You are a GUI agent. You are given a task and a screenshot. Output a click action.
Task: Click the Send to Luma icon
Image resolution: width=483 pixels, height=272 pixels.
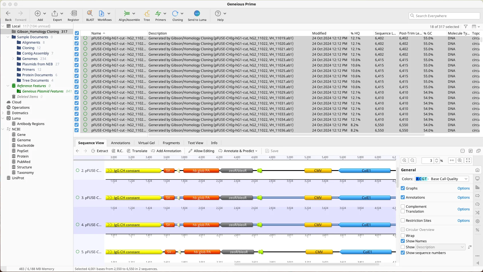point(197,13)
